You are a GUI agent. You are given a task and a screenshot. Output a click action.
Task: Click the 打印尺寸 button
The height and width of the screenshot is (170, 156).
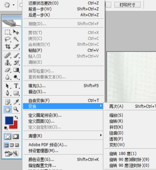coord(127,5)
